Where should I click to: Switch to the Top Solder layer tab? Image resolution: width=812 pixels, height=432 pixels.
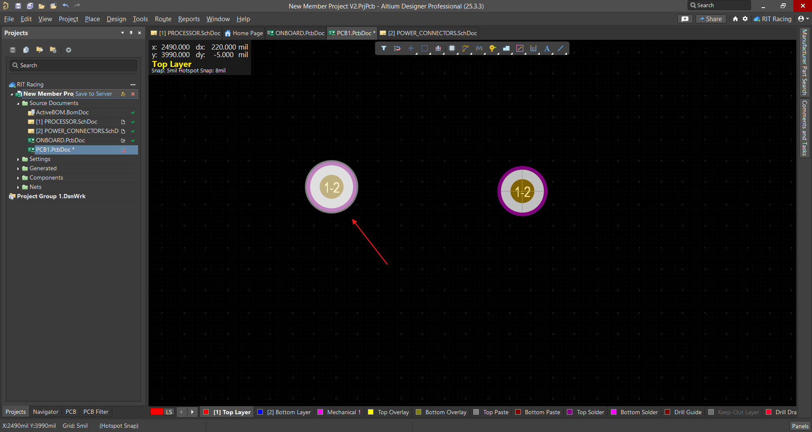(586, 412)
